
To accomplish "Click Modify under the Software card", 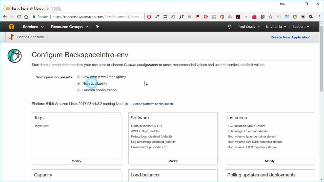I will (173, 161).
